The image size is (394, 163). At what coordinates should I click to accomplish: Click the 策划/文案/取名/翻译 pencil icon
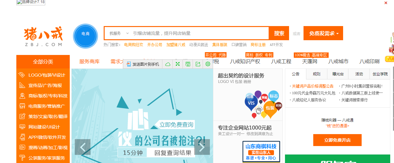(22, 117)
